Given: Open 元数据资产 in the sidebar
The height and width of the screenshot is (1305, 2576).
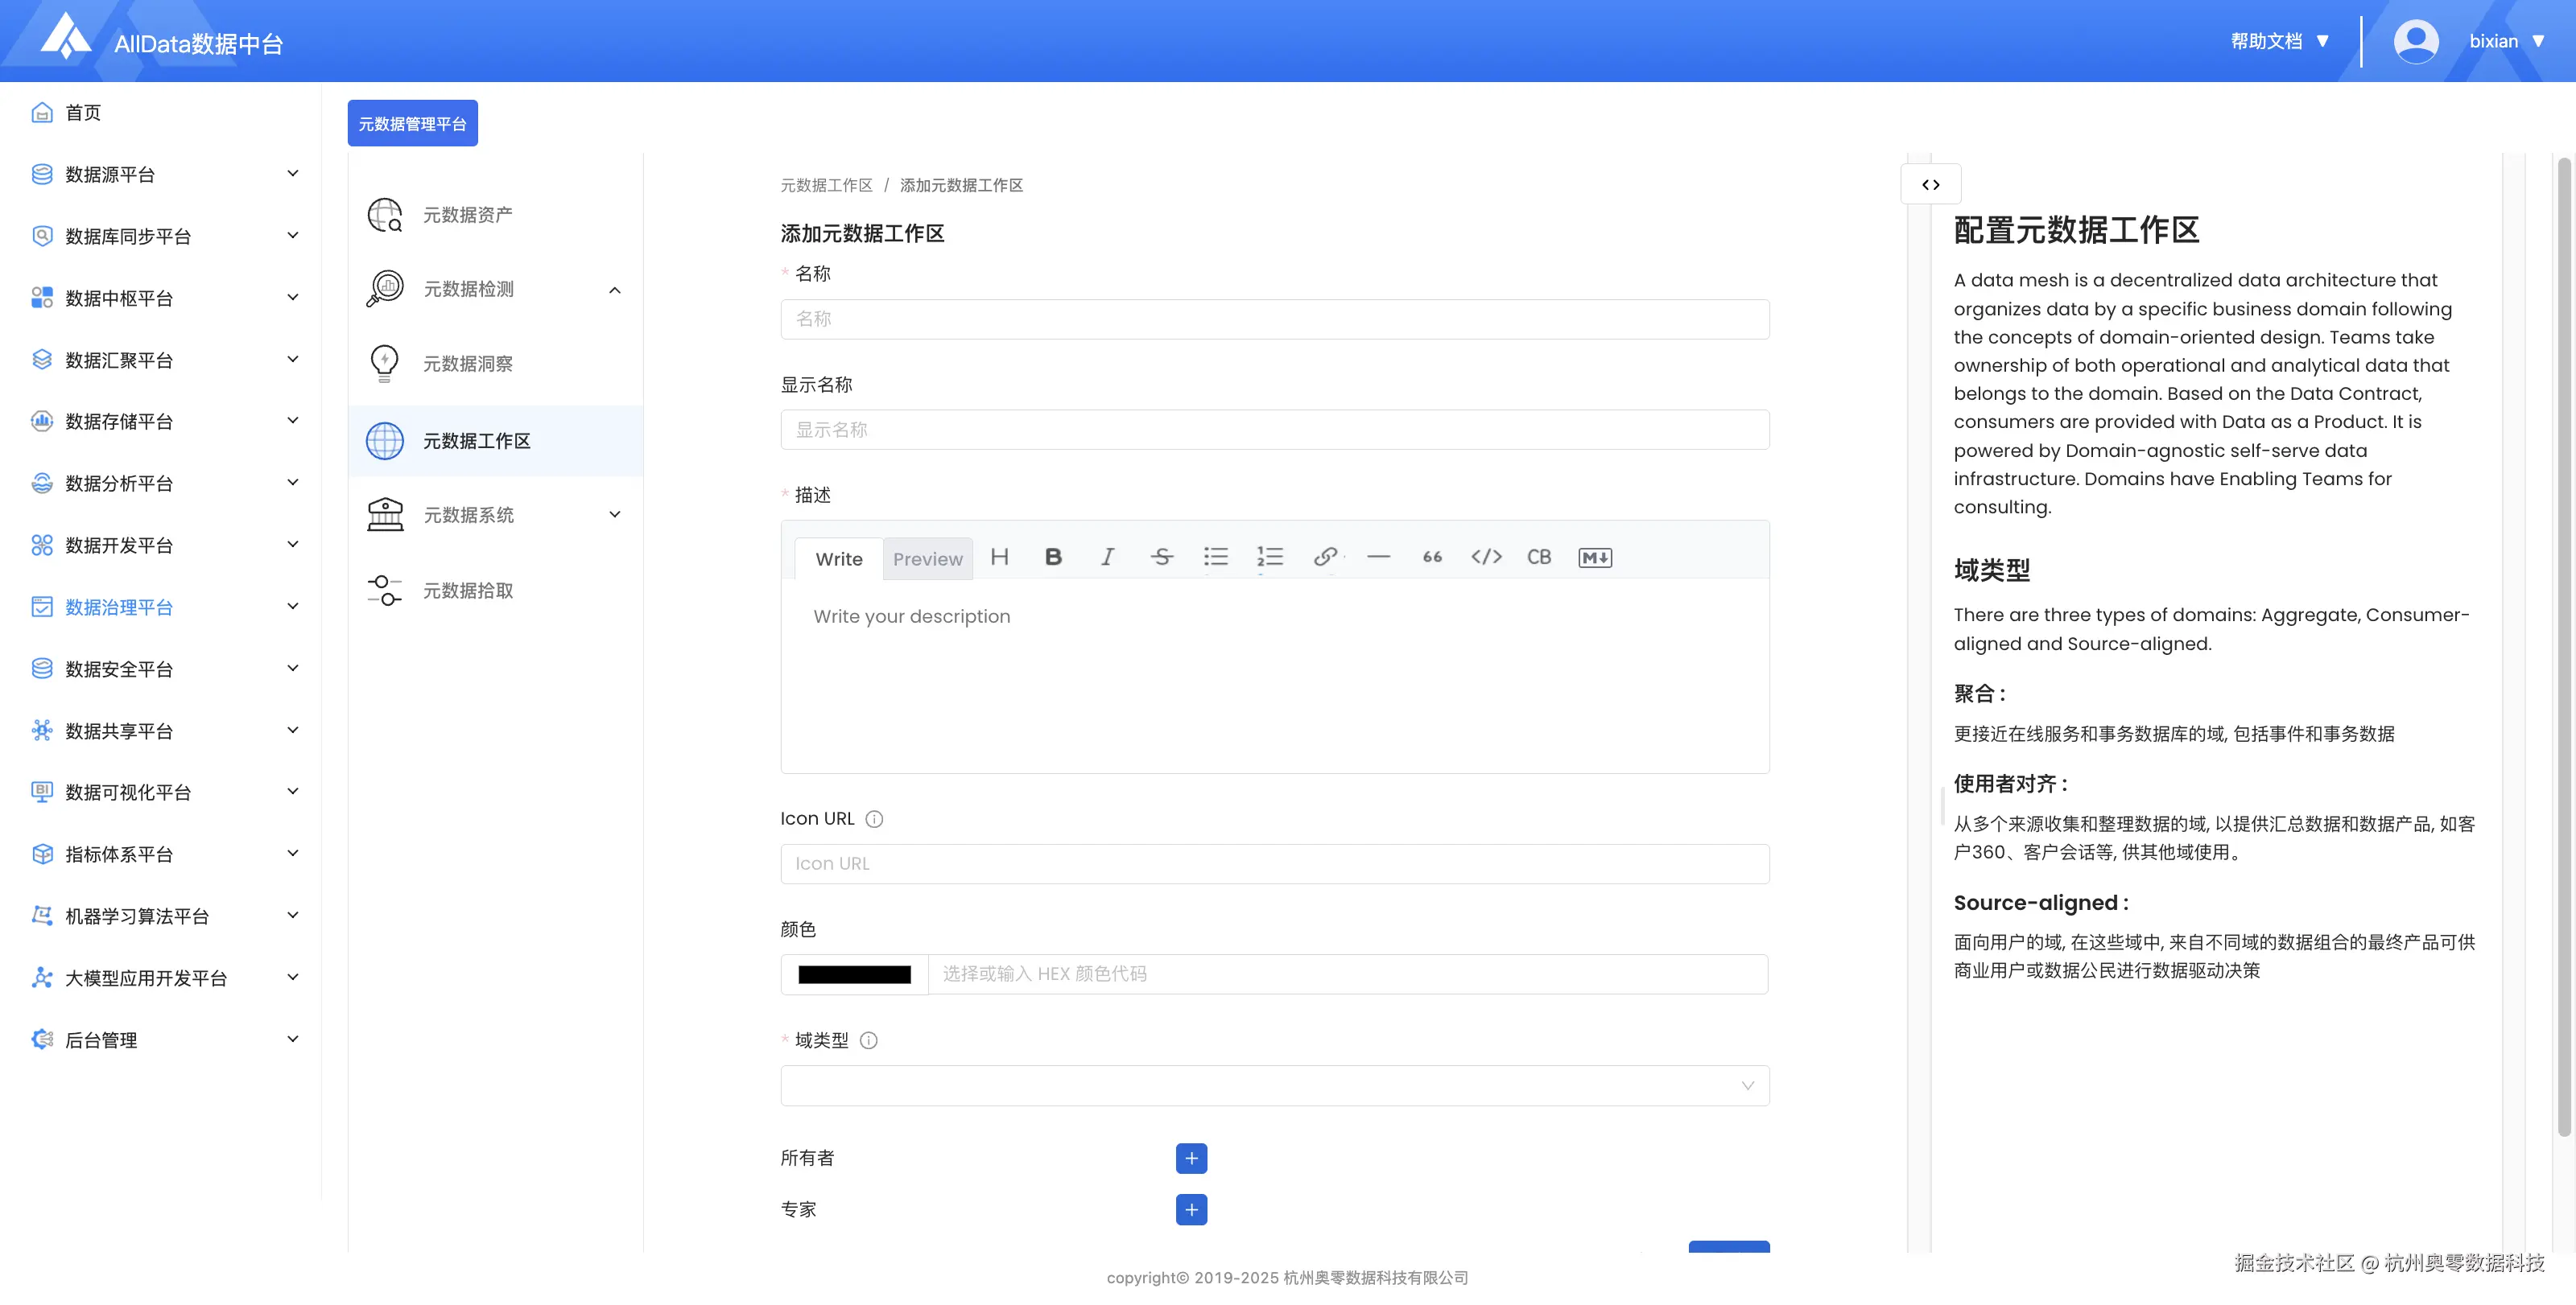Looking at the screenshot, I should click(468, 215).
